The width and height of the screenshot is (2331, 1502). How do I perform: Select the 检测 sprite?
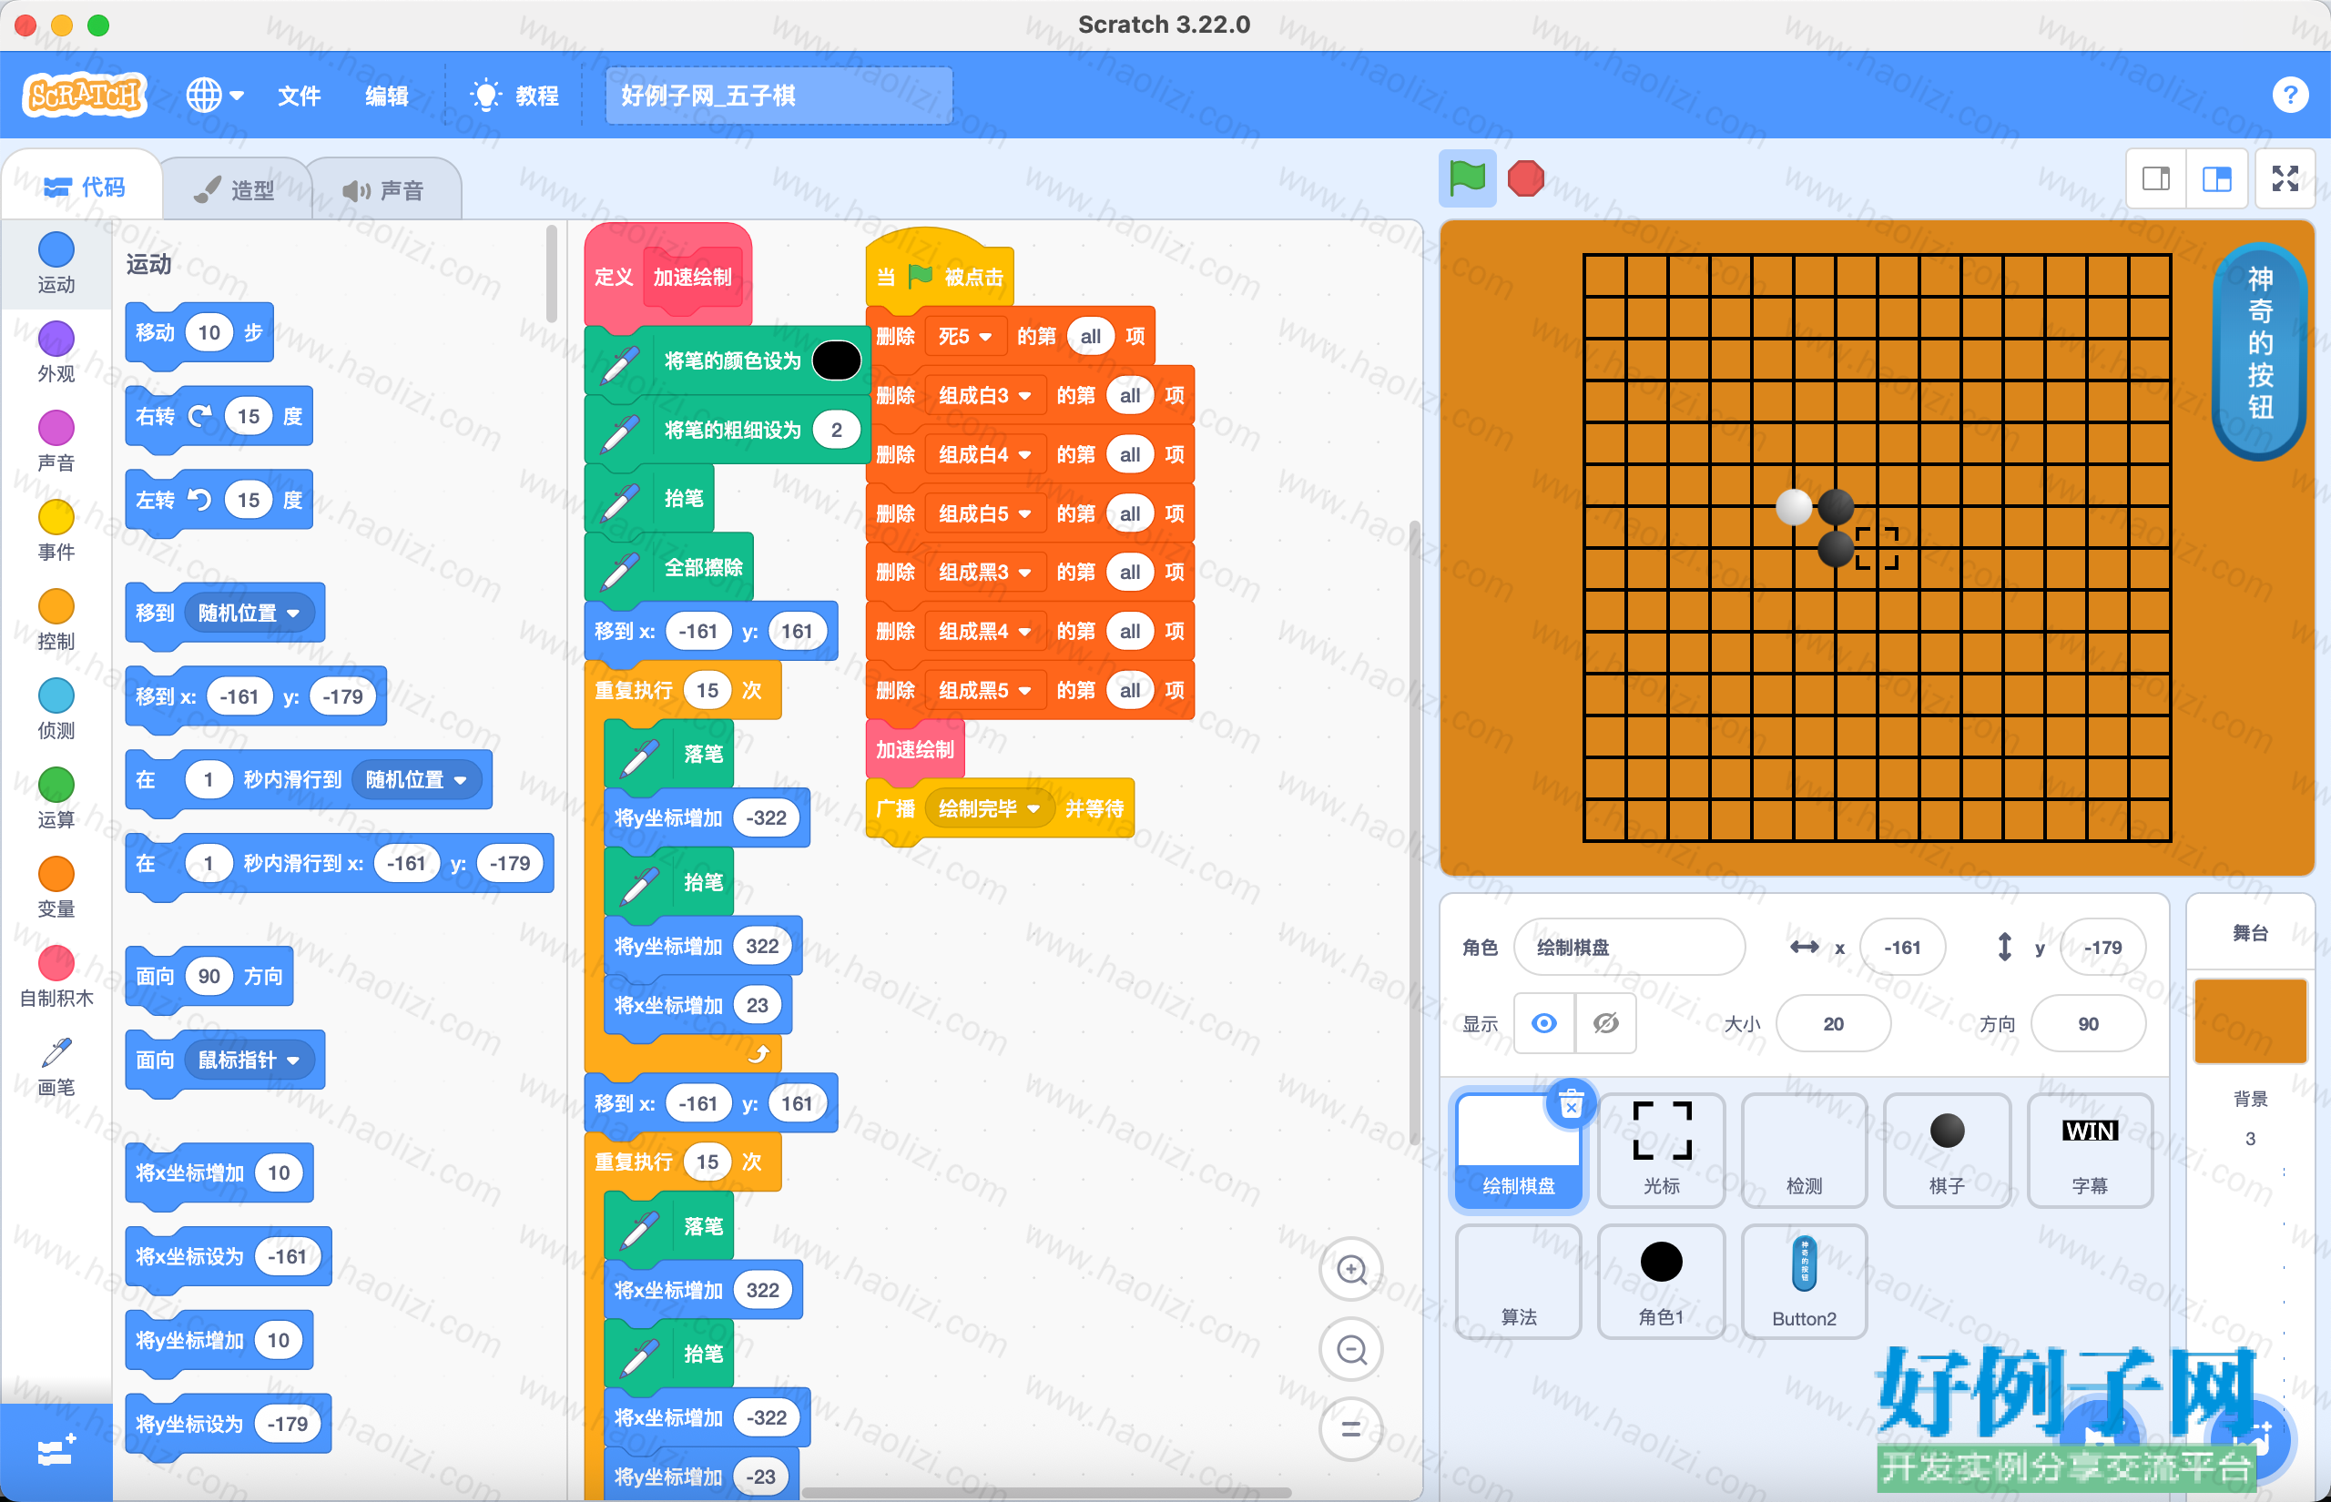click(x=1804, y=1150)
